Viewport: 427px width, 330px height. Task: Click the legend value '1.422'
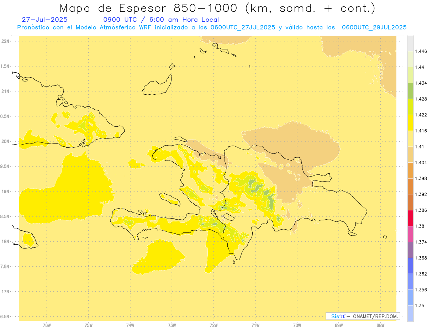coord(421,115)
